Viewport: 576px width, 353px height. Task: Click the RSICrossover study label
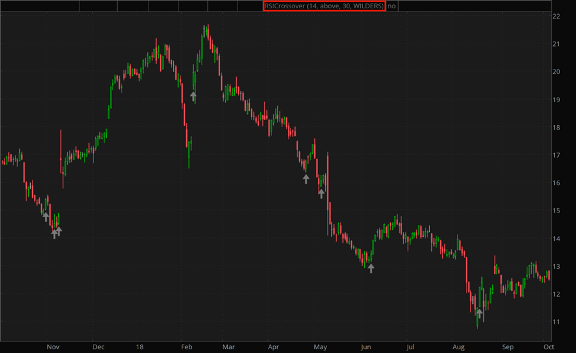pos(323,6)
